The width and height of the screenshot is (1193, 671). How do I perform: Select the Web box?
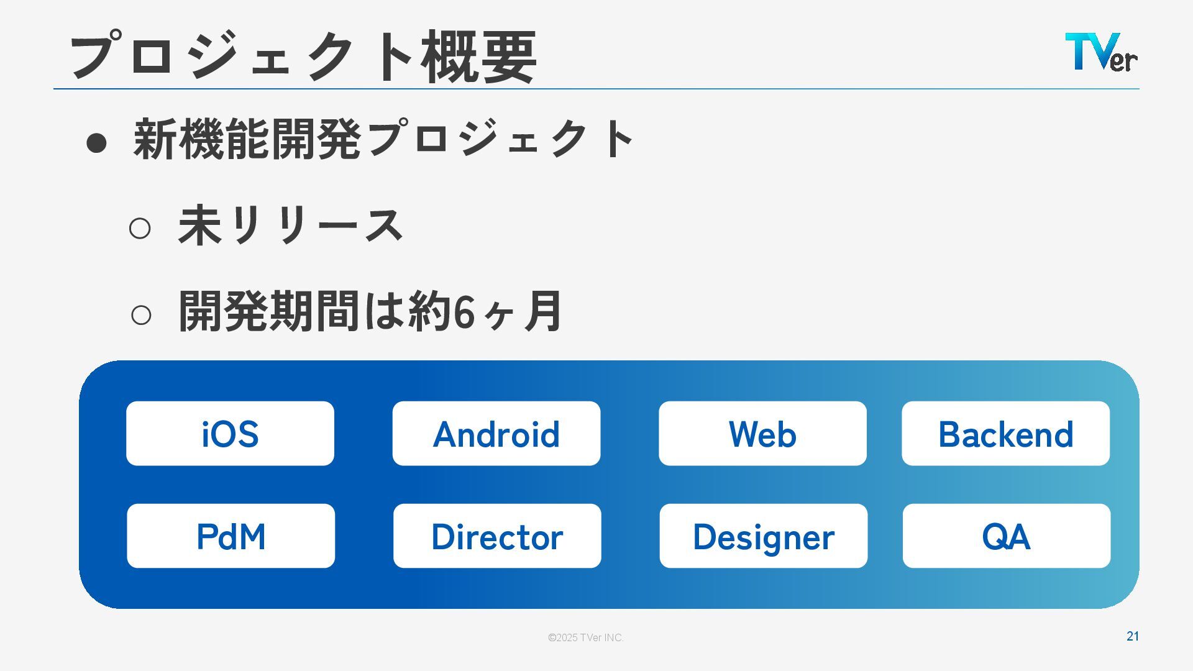coord(762,433)
